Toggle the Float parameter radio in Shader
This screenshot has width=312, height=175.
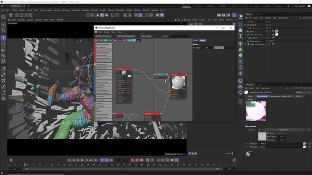pos(194,48)
